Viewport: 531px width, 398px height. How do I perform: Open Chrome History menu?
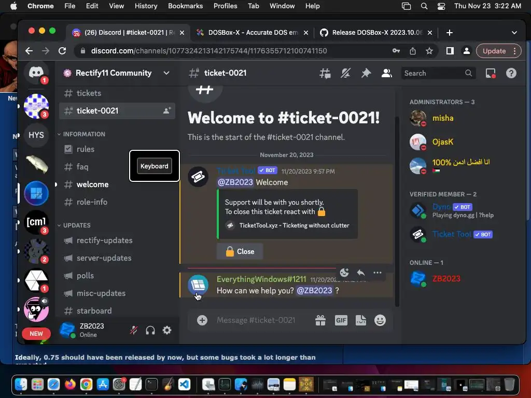[146, 6]
